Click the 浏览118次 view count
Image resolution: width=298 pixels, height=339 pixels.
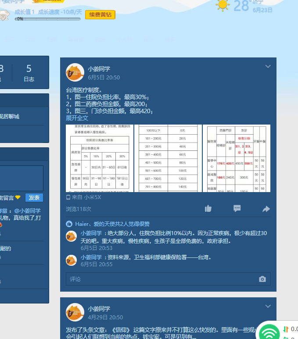79,209
